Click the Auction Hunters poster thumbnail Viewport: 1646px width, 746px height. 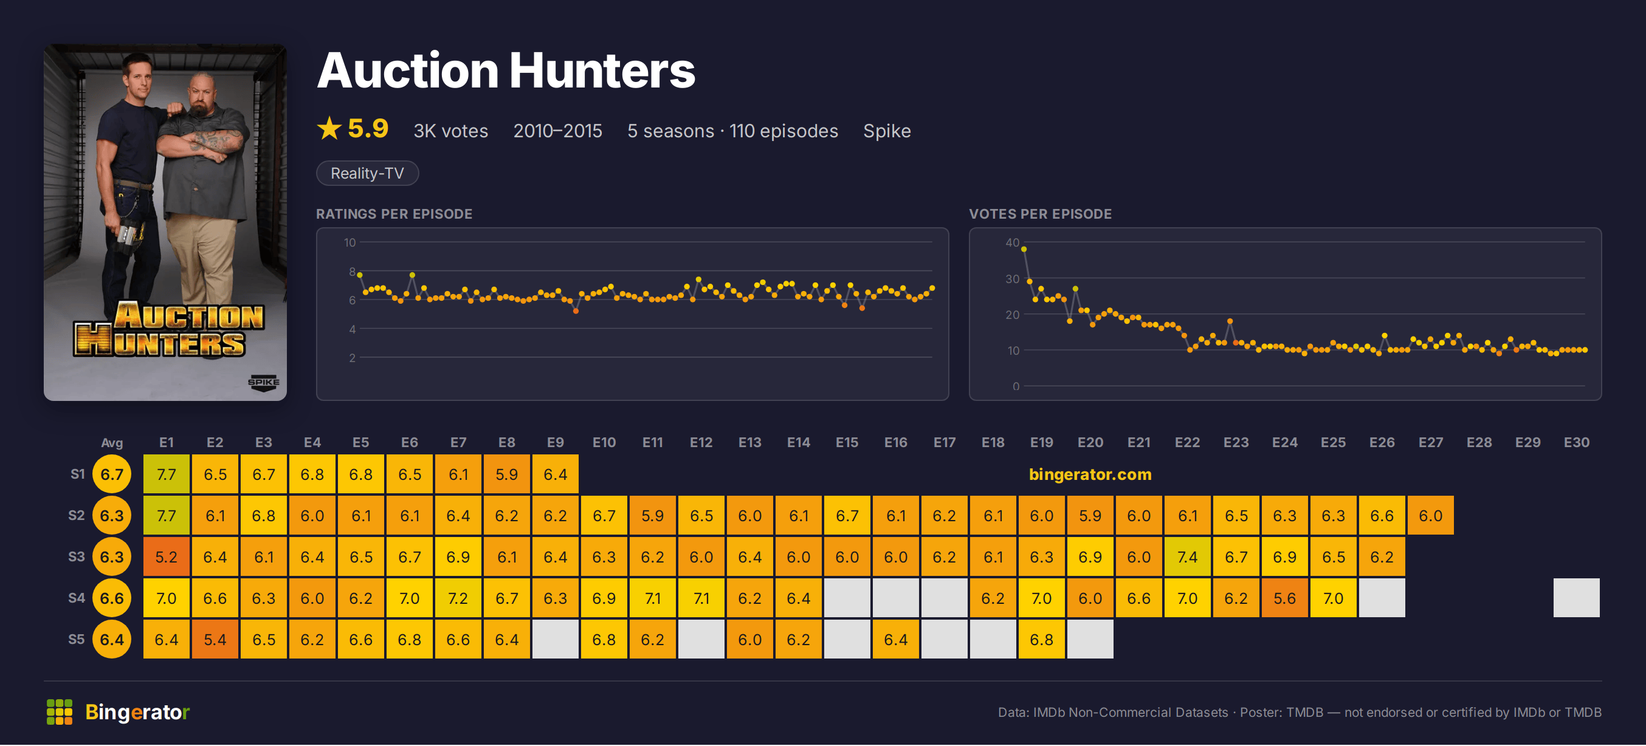165,222
